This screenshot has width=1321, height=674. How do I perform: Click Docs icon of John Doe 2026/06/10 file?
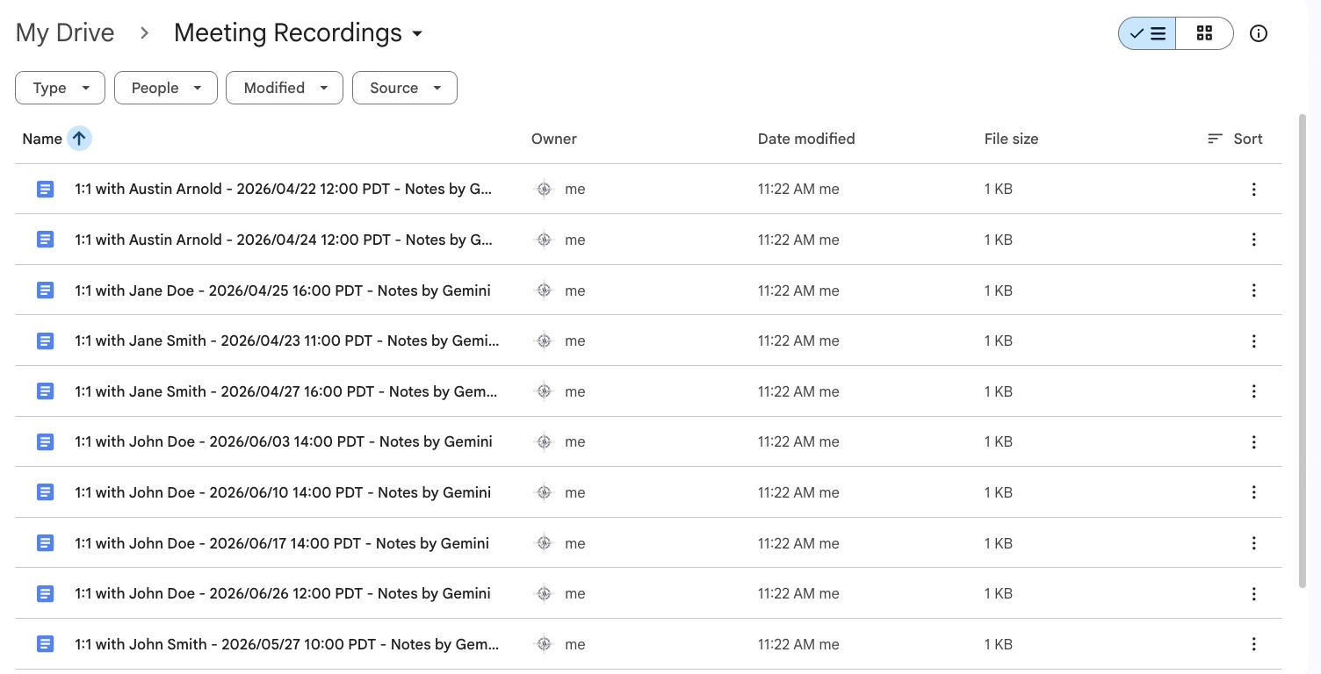pos(46,492)
